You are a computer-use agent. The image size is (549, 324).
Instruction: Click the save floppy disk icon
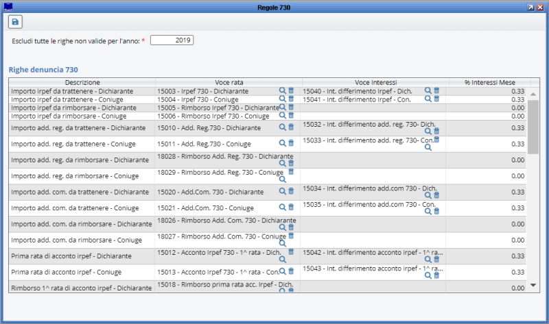click(15, 22)
